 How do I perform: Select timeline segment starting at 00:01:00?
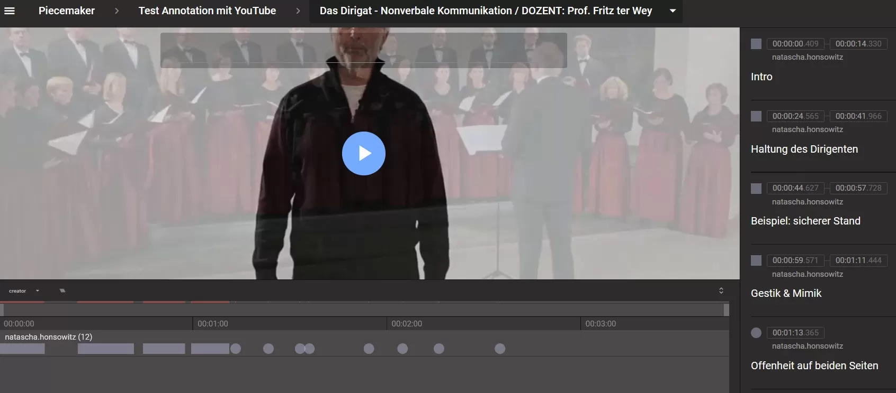click(x=210, y=349)
